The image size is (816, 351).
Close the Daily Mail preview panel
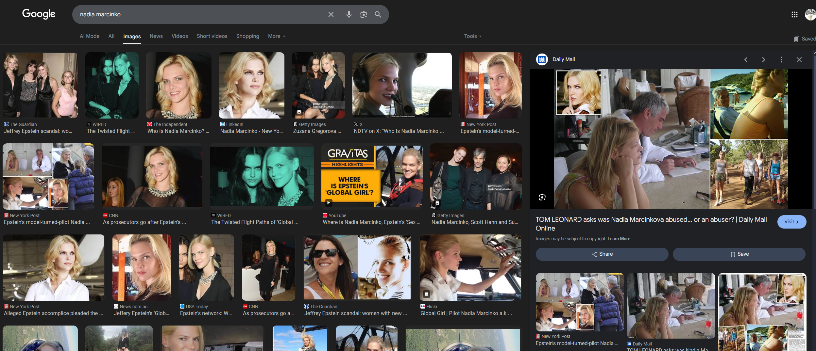click(799, 59)
